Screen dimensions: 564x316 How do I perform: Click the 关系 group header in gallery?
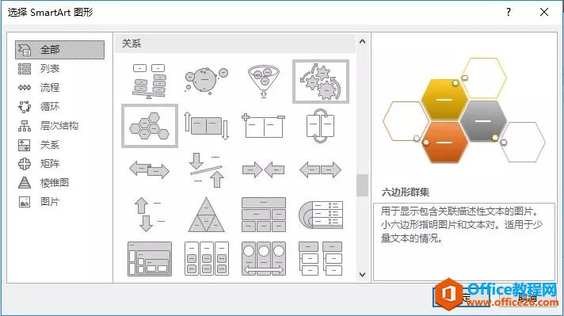pyautogui.click(x=235, y=44)
